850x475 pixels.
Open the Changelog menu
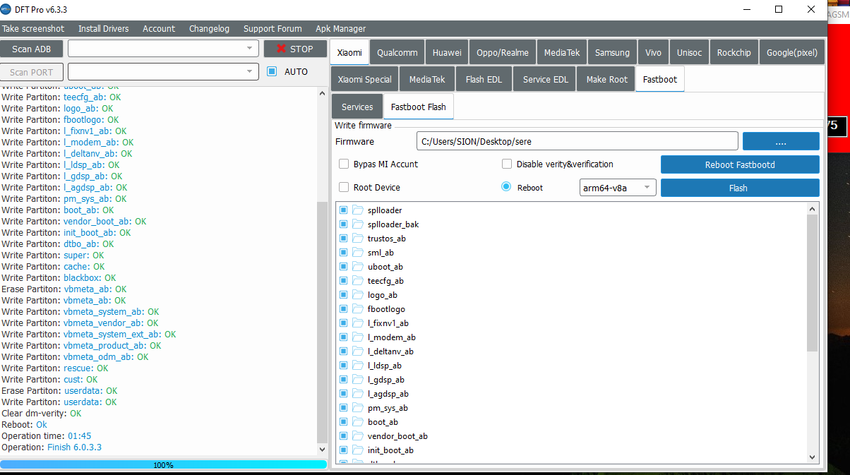(209, 29)
